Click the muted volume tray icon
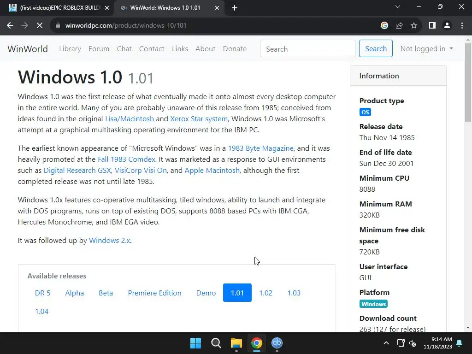 (x=413, y=343)
